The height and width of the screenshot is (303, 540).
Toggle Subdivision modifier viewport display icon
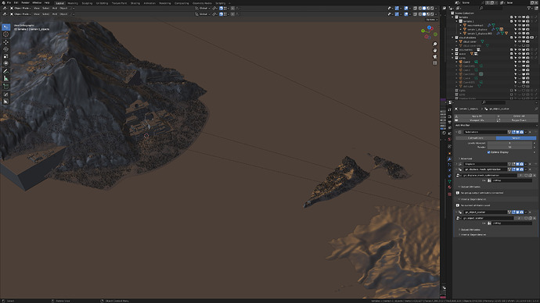click(x=517, y=132)
